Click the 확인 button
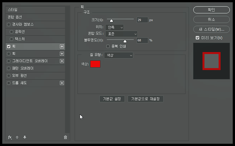 pyautogui.click(x=212, y=10)
